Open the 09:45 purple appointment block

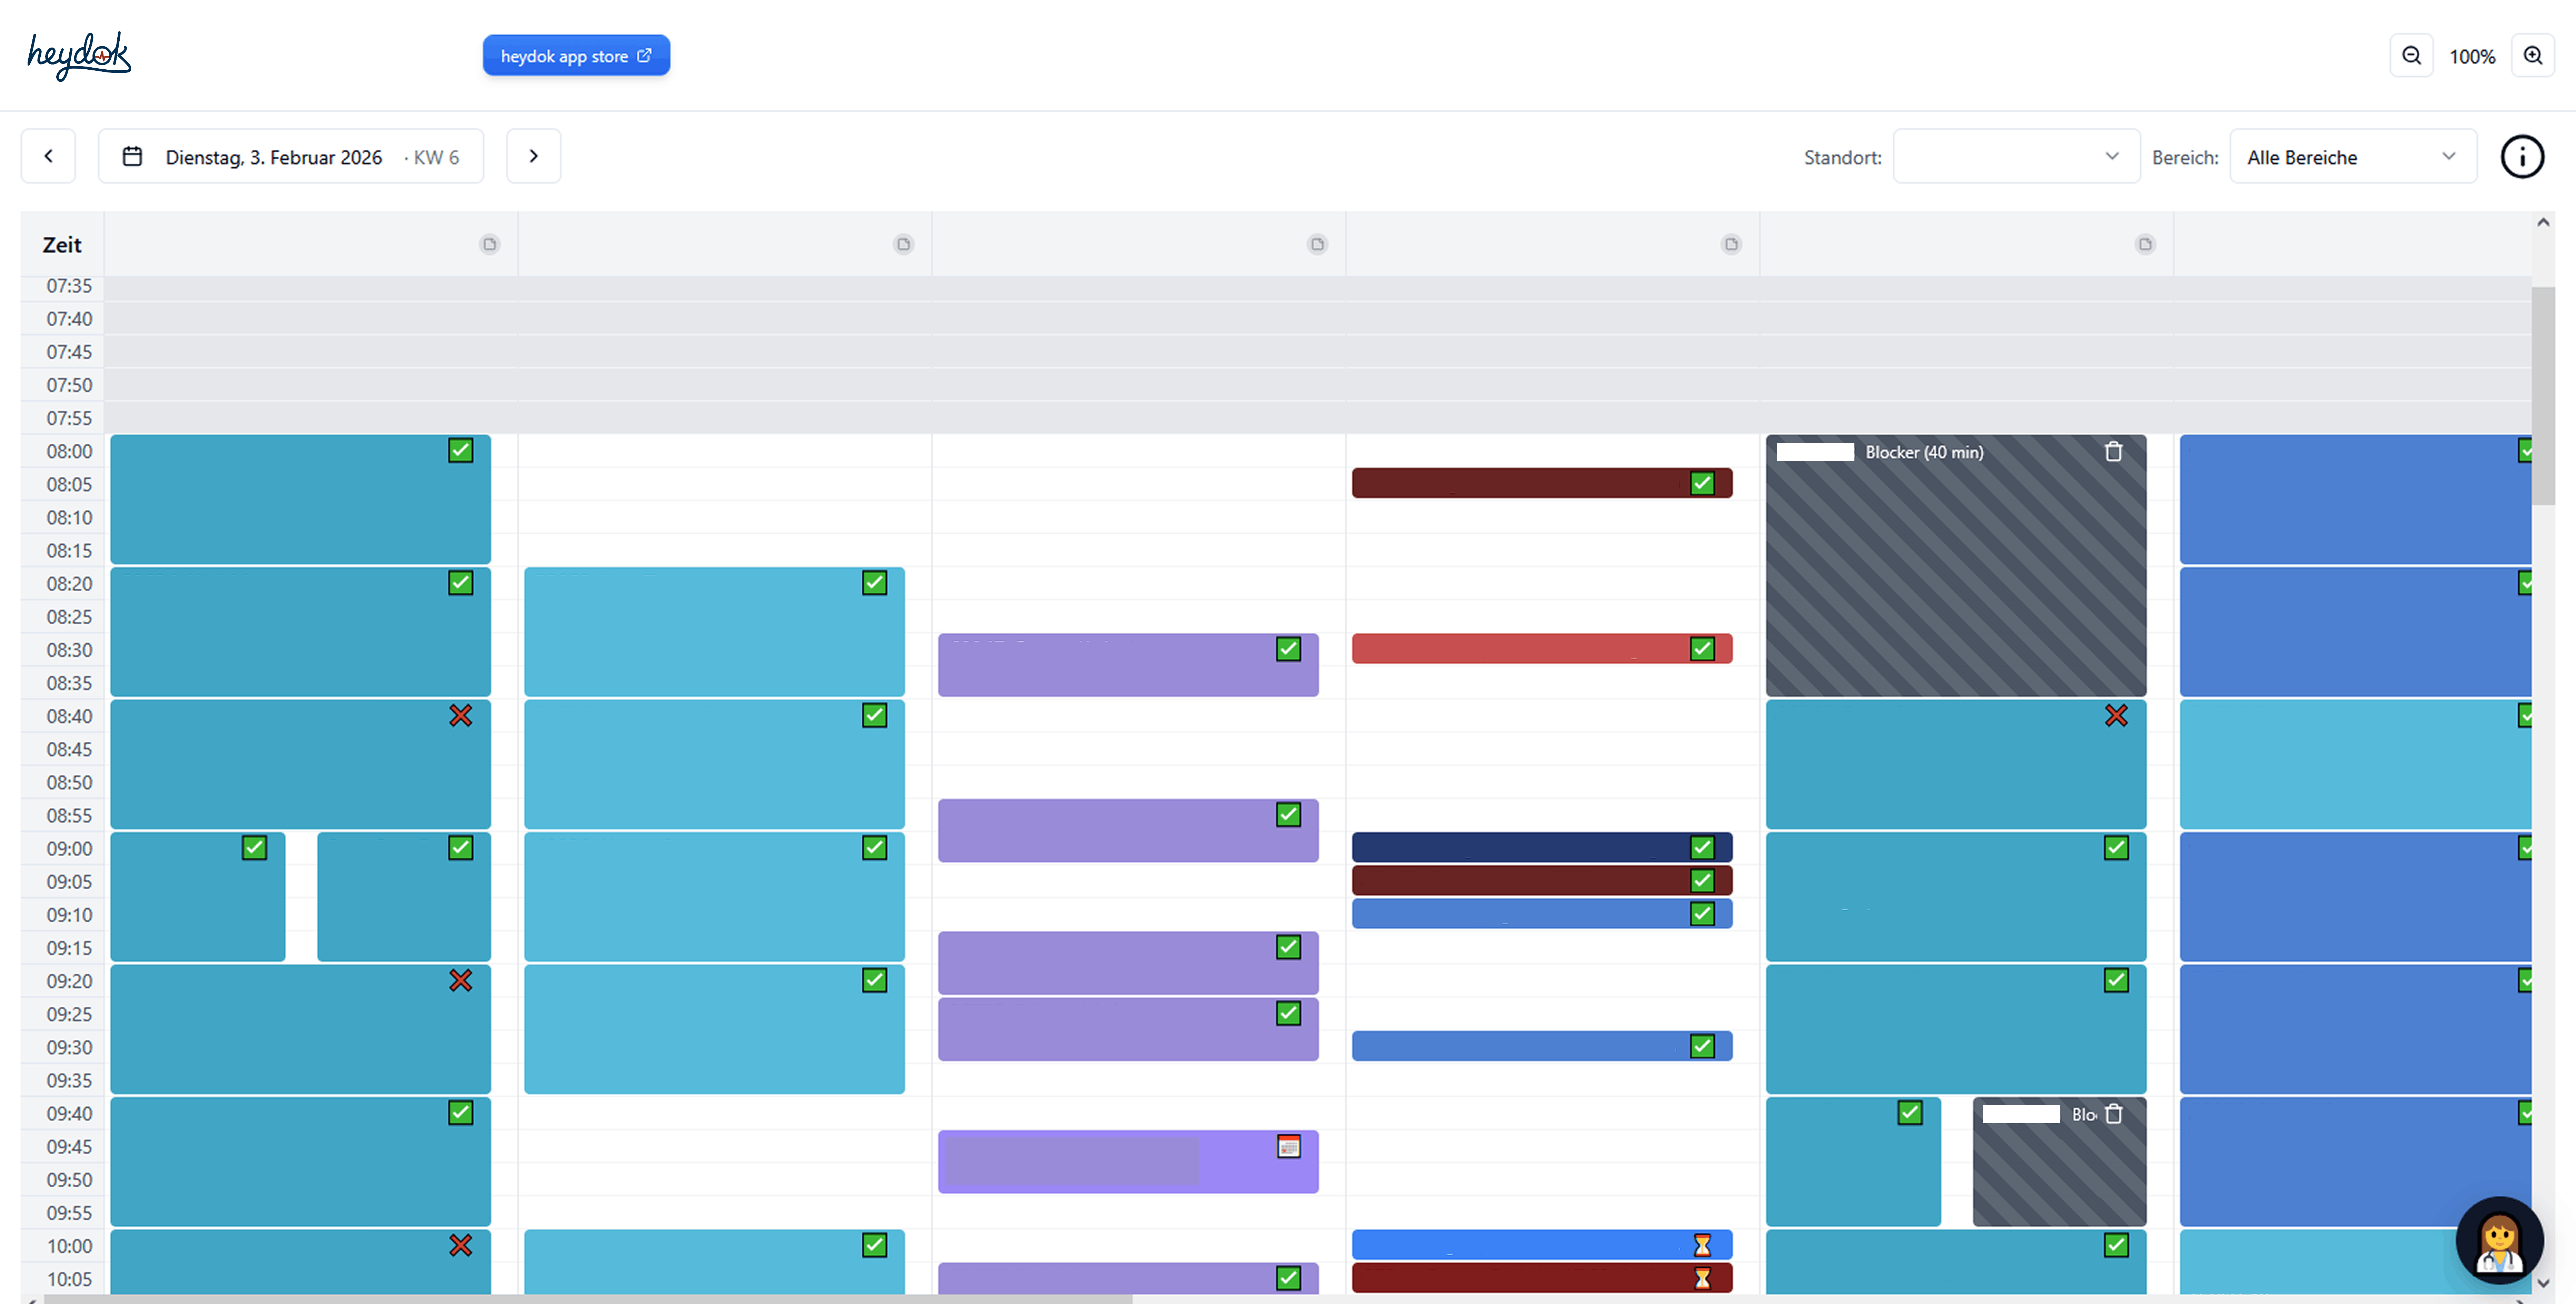(x=1128, y=1162)
